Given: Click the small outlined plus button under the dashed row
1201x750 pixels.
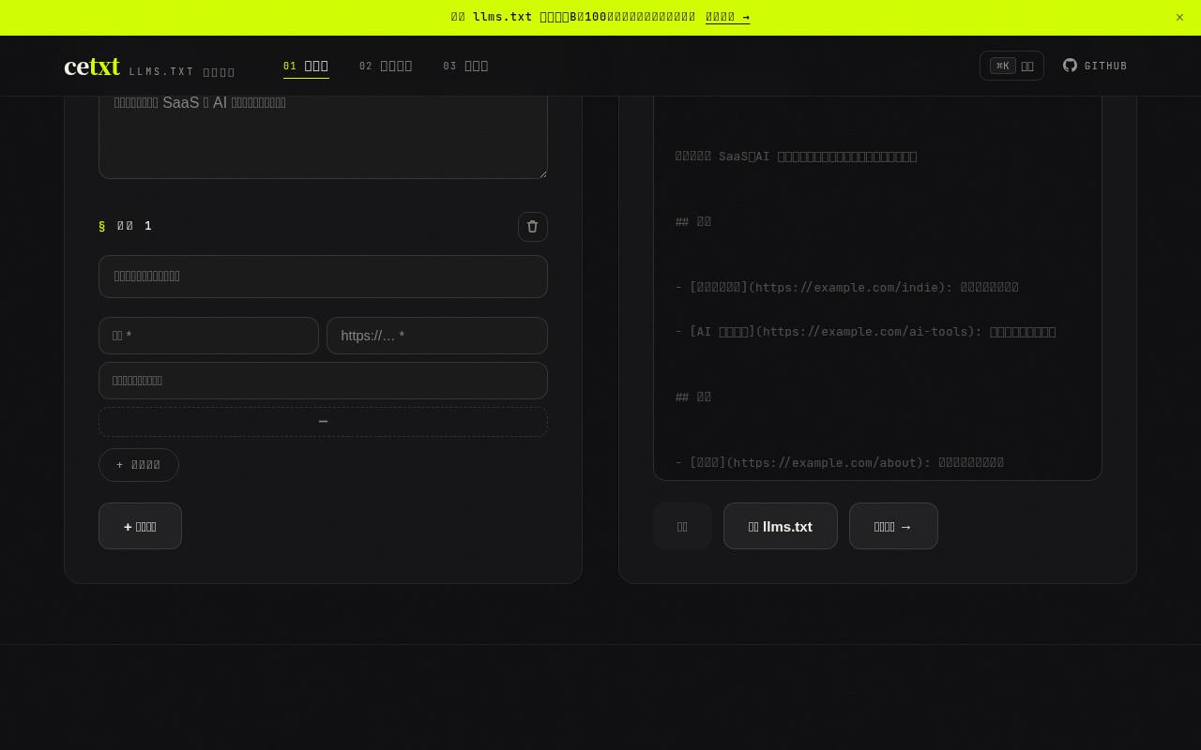Looking at the screenshot, I should tap(139, 465).
